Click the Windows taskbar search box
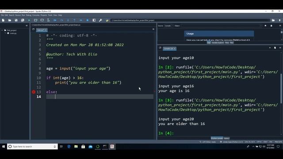Viewport: 283px width, 159px height. tap(32, 147)
